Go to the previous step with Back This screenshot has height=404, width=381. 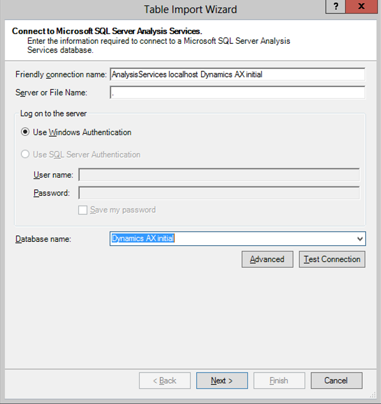click(165, 380)
